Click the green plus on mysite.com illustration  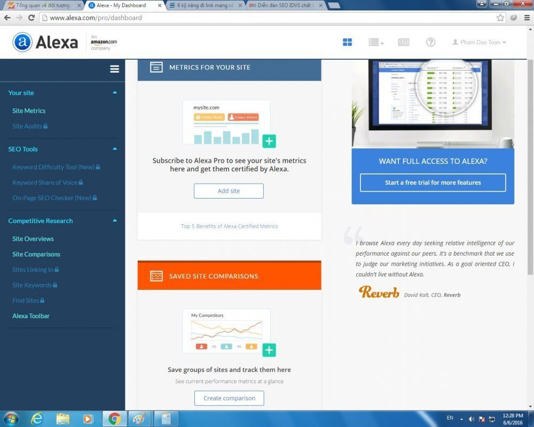(x=269, y=141)
